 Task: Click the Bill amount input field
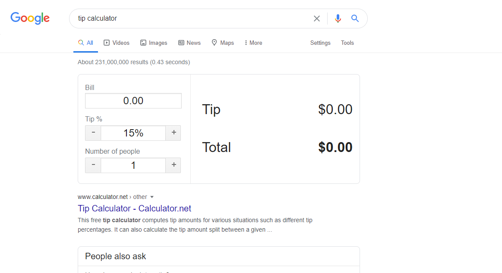[x=133, y=101]
